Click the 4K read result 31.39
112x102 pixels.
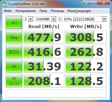pyautogui.click(x=44, y=66)
